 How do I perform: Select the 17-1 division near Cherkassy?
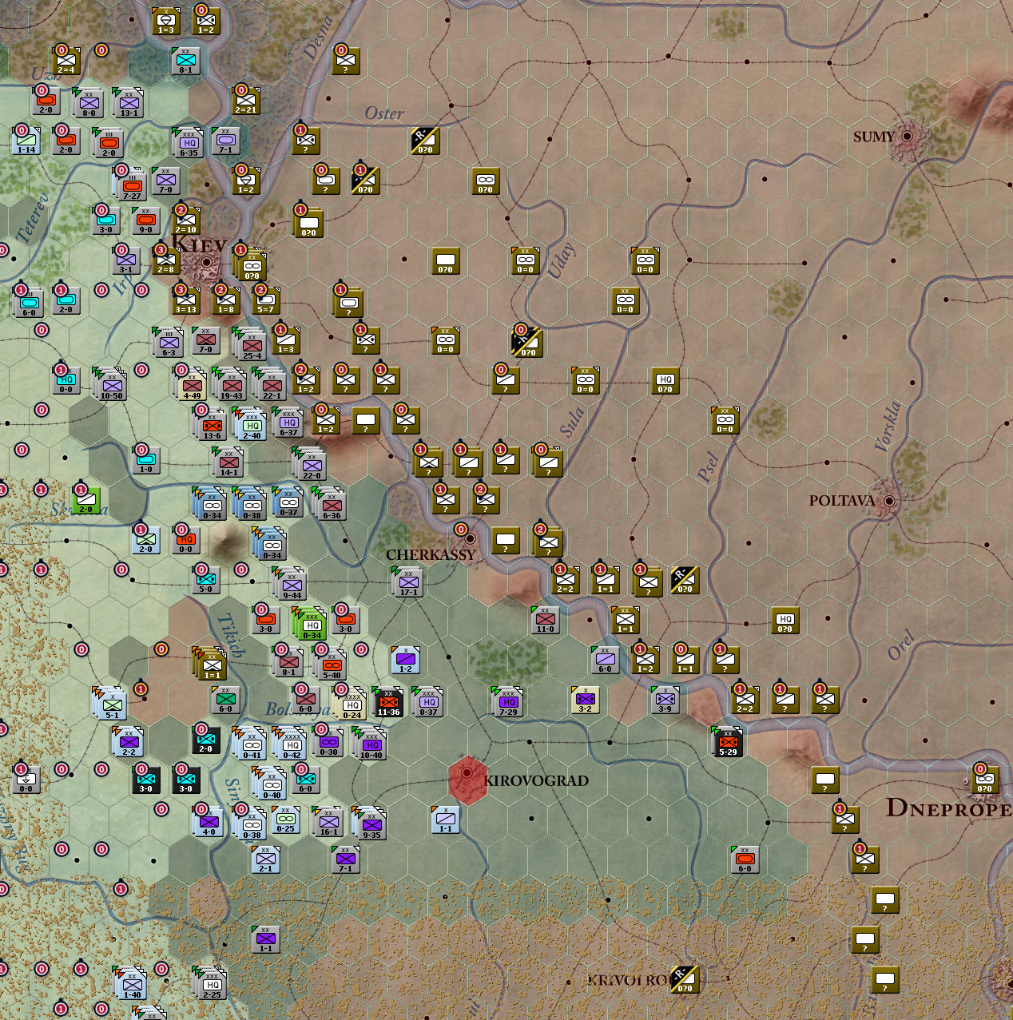click(407, 582)
